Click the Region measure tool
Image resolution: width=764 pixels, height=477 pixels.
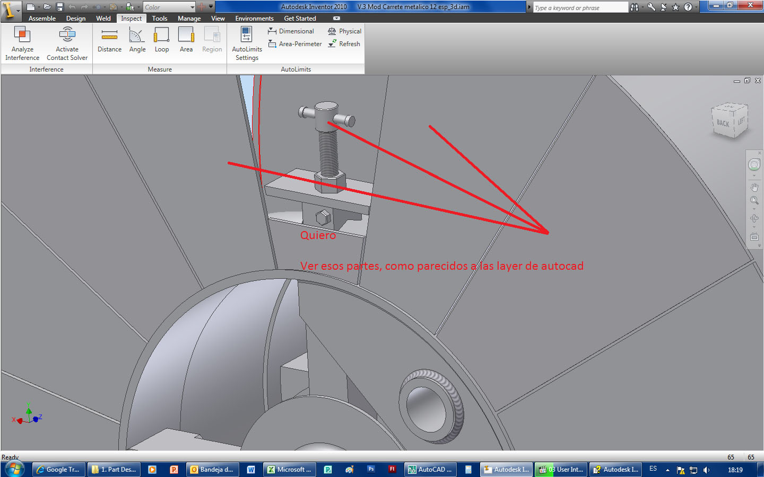[212, 40]
